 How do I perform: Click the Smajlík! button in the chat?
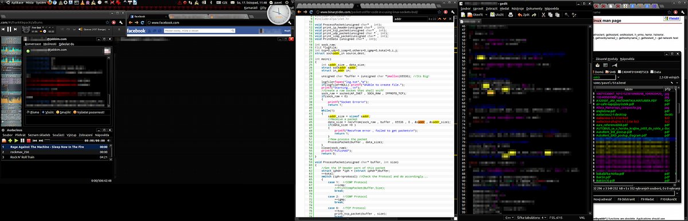(x=63, y=112)
